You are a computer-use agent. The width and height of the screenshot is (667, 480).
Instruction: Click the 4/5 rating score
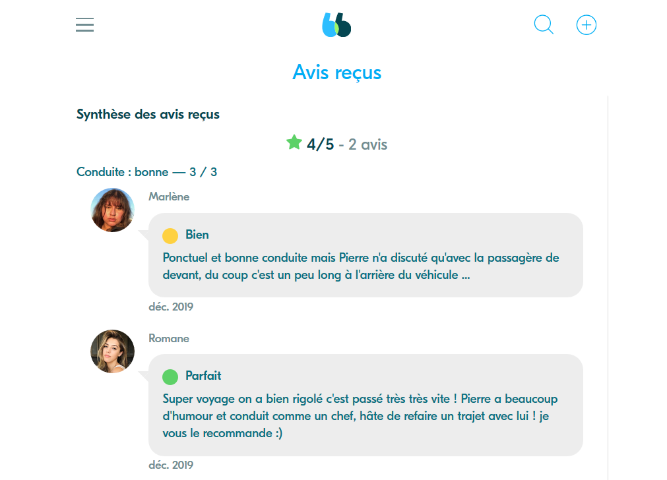pyautogui.click(x=321, y=144)
